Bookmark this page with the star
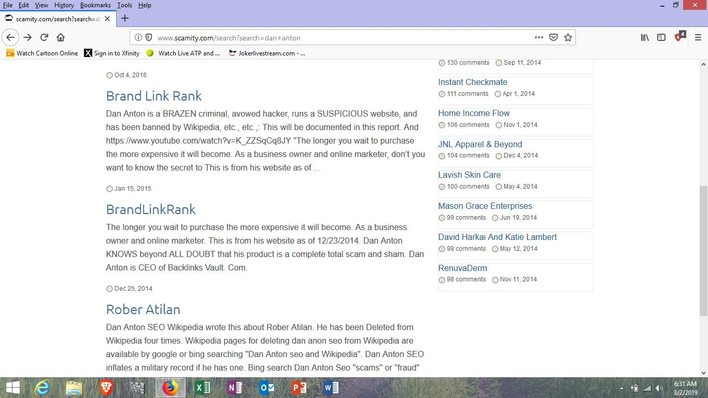Viewport: 708px width, 398px height. click(x=568, y=37)
